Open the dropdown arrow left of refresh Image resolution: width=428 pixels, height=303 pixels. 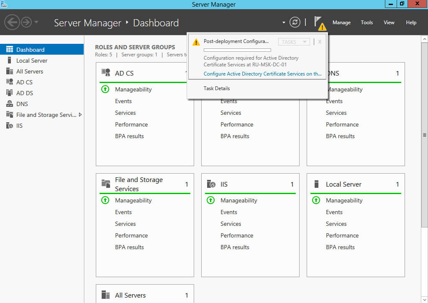[284, 22]
